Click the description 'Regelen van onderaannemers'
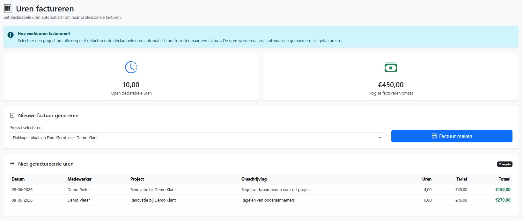The width and height of the screenshot is (523, 221). (x=268, y=200)
